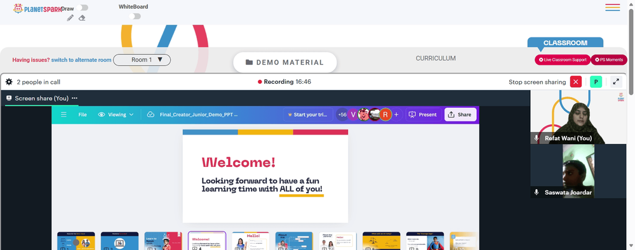Viewport: 635px width, 250px height.
Task: Expand the call to fullscreen
Action: pyautogui.click(x=616, y=82)
